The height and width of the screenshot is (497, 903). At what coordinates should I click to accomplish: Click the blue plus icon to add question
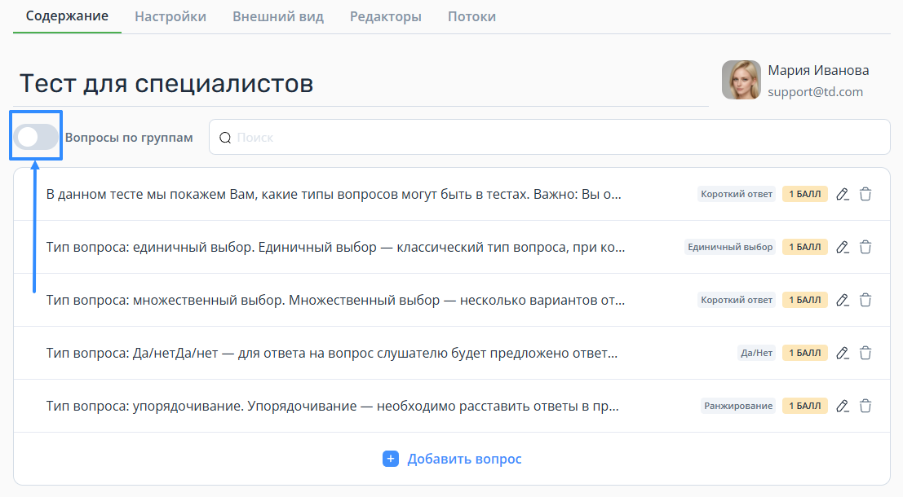pos(390,459)
